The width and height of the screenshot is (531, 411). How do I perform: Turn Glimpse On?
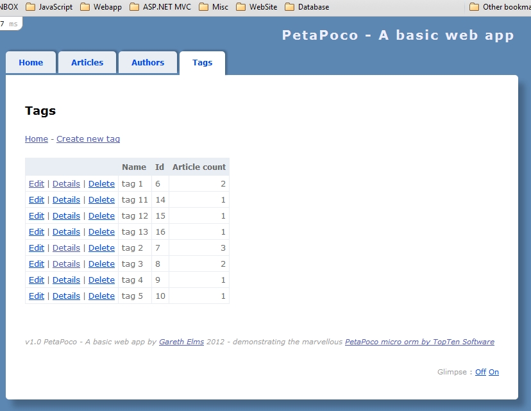tap(493, 372)
